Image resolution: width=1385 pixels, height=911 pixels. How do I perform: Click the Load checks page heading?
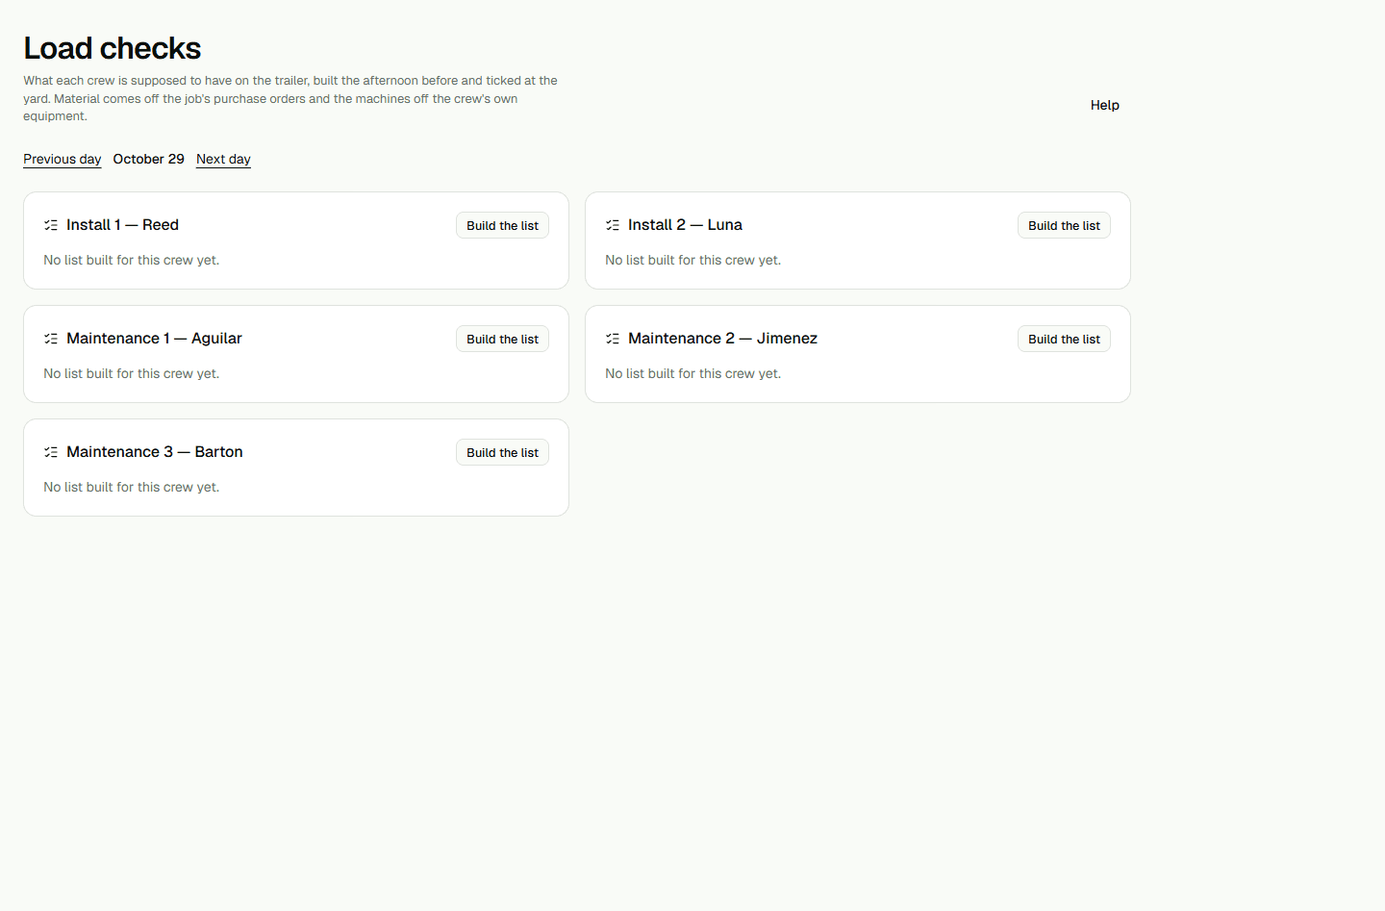(113, 48)
